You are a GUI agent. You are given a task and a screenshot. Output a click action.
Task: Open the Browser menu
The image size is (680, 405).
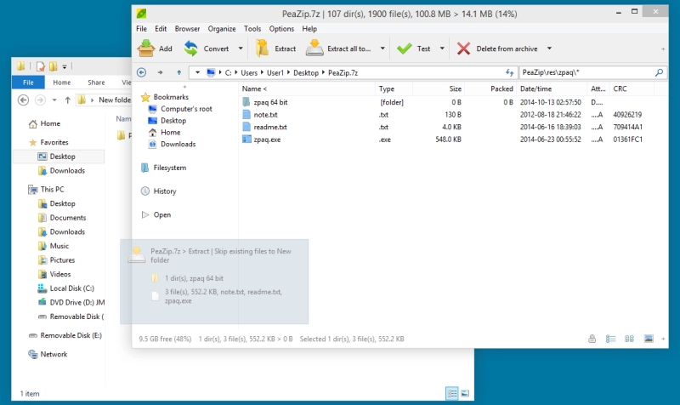point(187,29)
